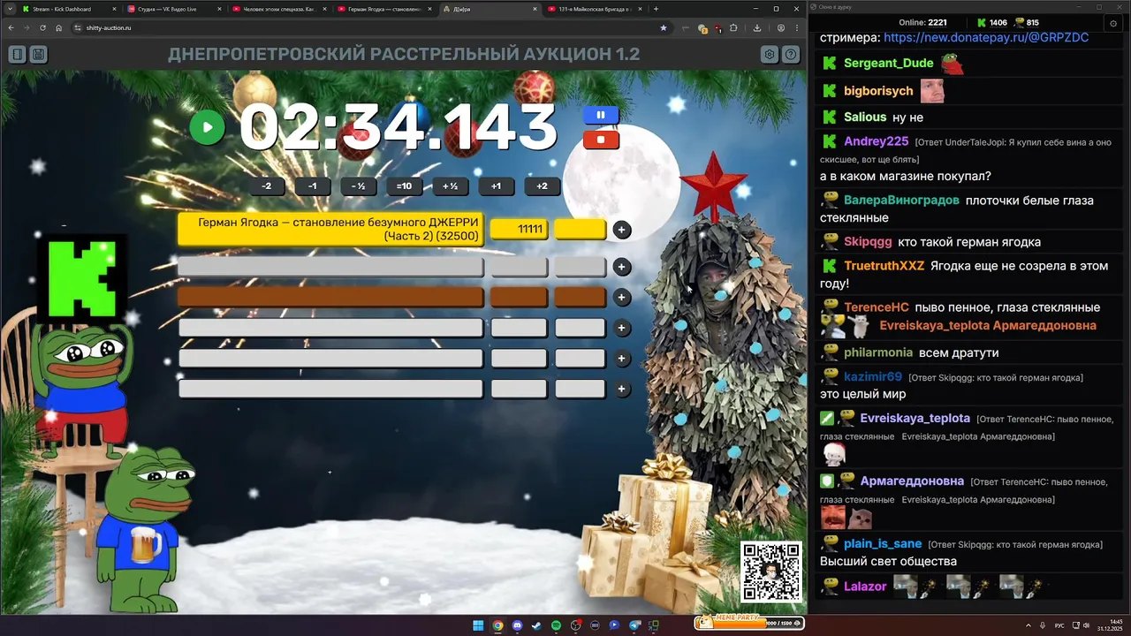1131x636 pixels.
Task: Click the Lalazor username in chat
Action: point(865,587)
